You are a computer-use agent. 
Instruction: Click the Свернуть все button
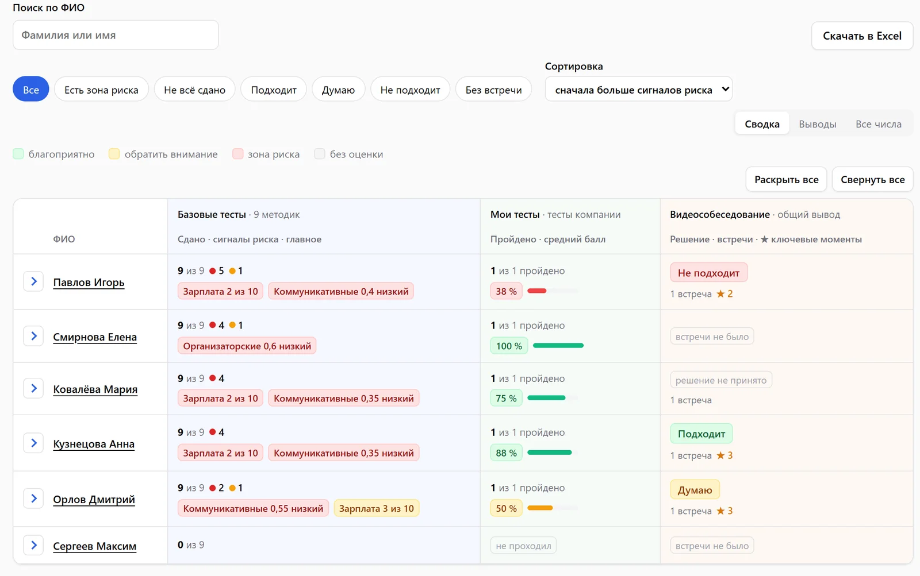click(x=872, y=179)
